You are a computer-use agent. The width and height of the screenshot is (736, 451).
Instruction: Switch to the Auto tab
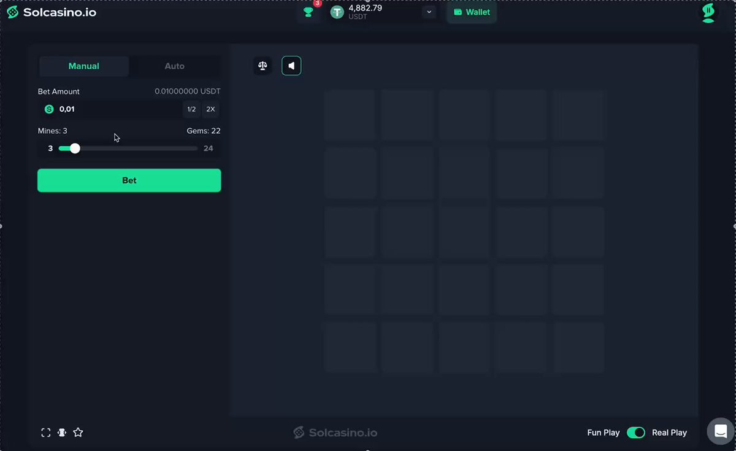pos(175,66)
